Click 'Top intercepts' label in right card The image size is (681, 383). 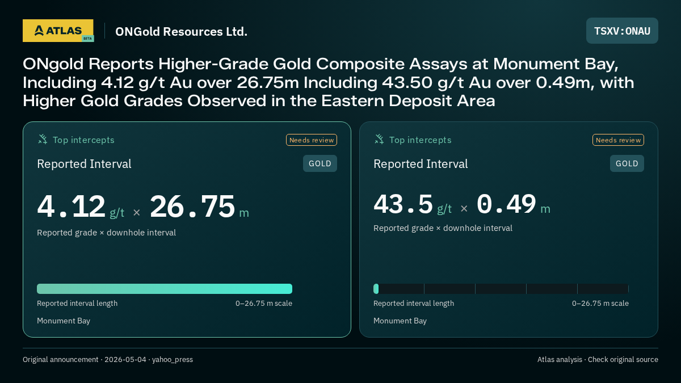pos(420,140)
